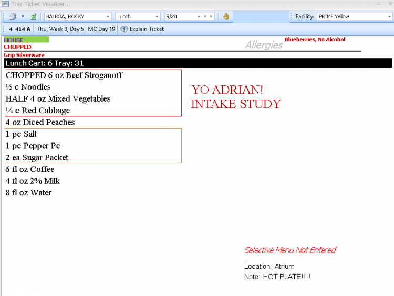Click the Tray Ticket Visualizer title bar icon
Viewport: 394px width, 296px height.
(5, 4)
